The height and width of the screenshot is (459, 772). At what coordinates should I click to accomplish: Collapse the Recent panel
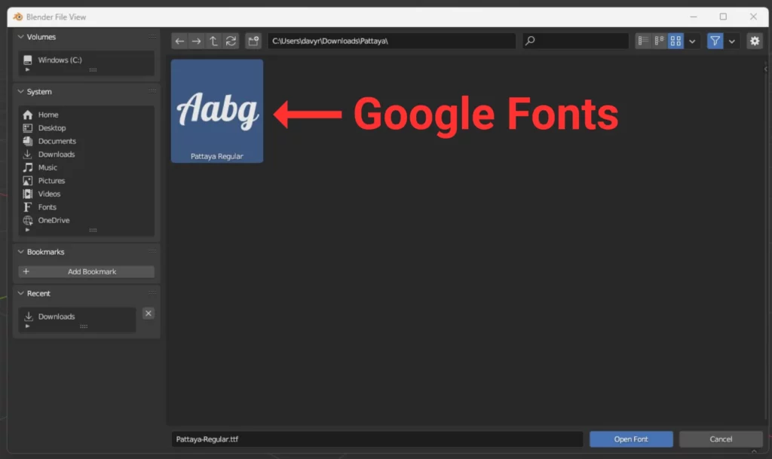pyautogui.click(x=20, y=293)
